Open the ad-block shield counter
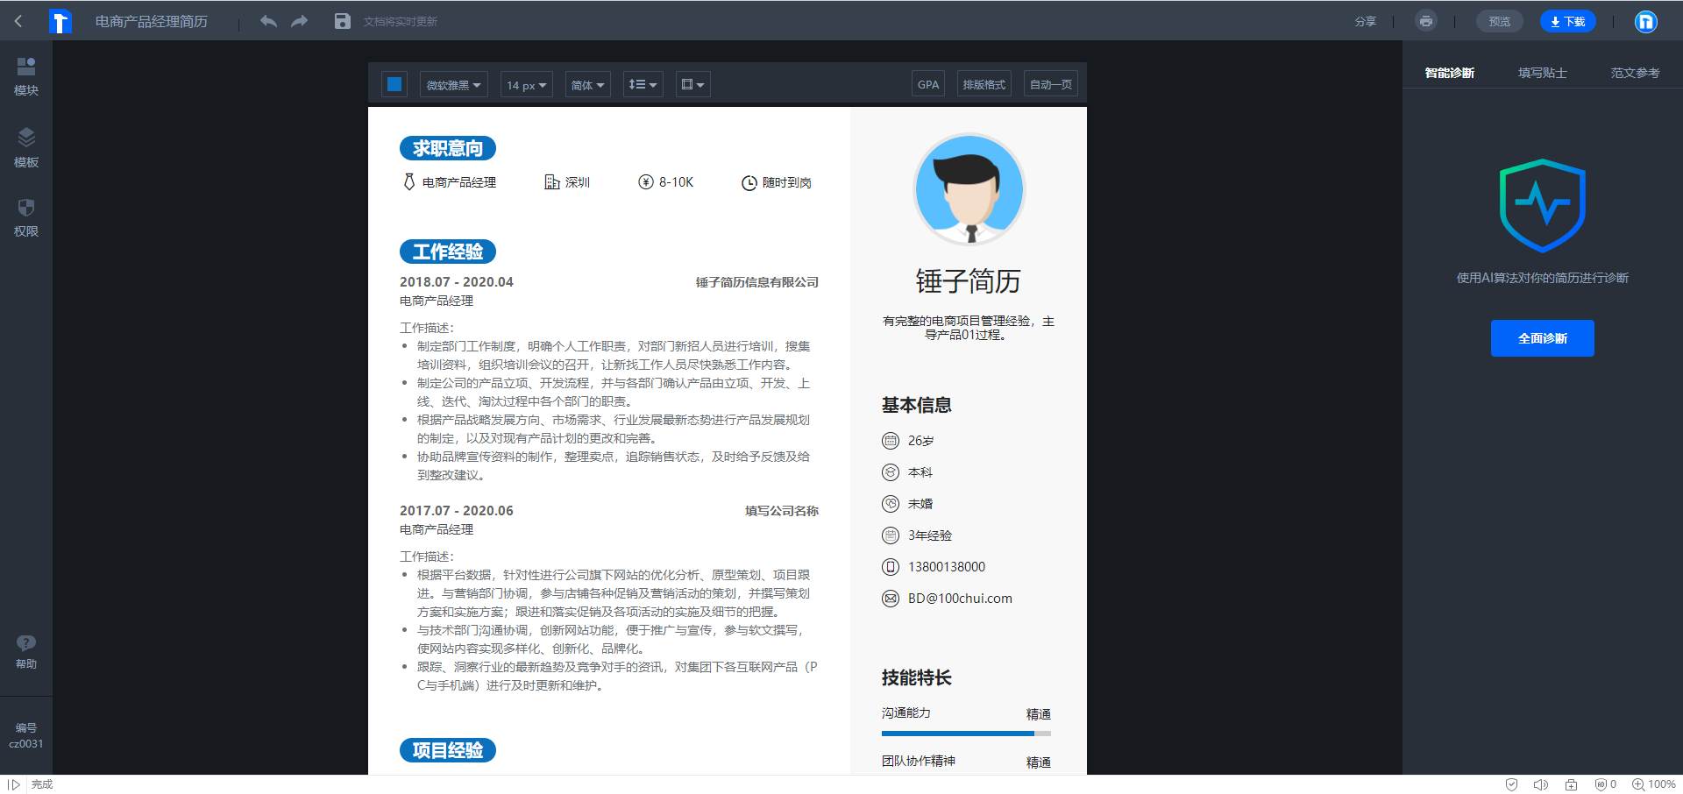 coord(1605,784)
